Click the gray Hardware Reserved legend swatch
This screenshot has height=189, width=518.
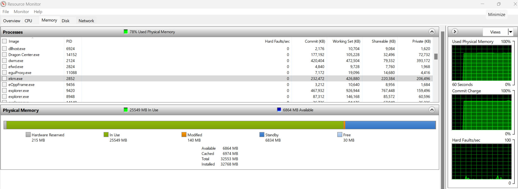(x=28, y=135)
